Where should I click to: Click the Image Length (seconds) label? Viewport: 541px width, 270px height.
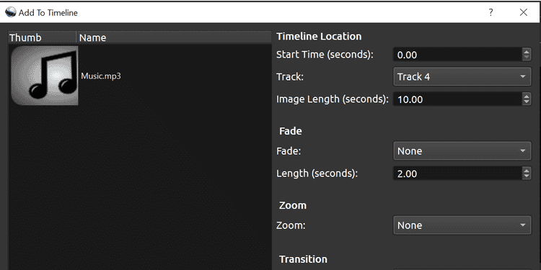333,99
